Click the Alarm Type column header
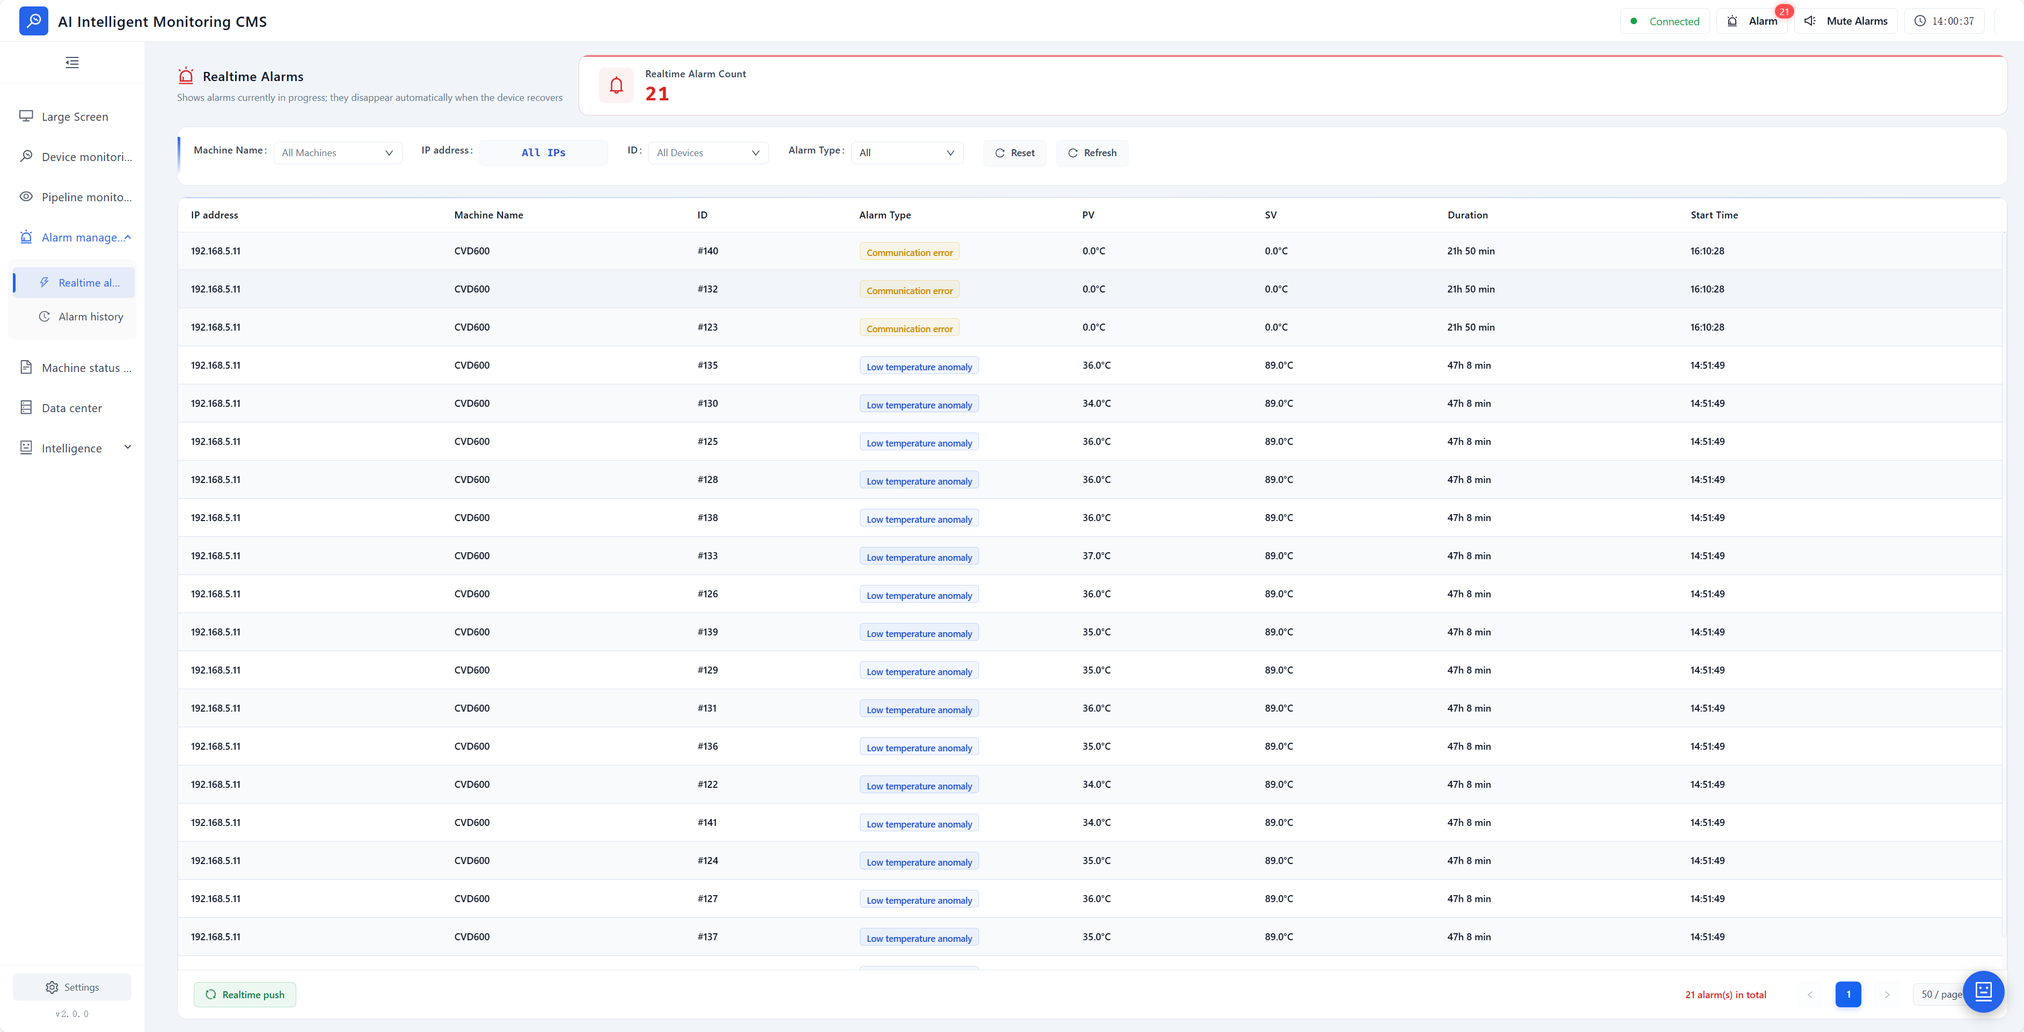 point(885,215)
